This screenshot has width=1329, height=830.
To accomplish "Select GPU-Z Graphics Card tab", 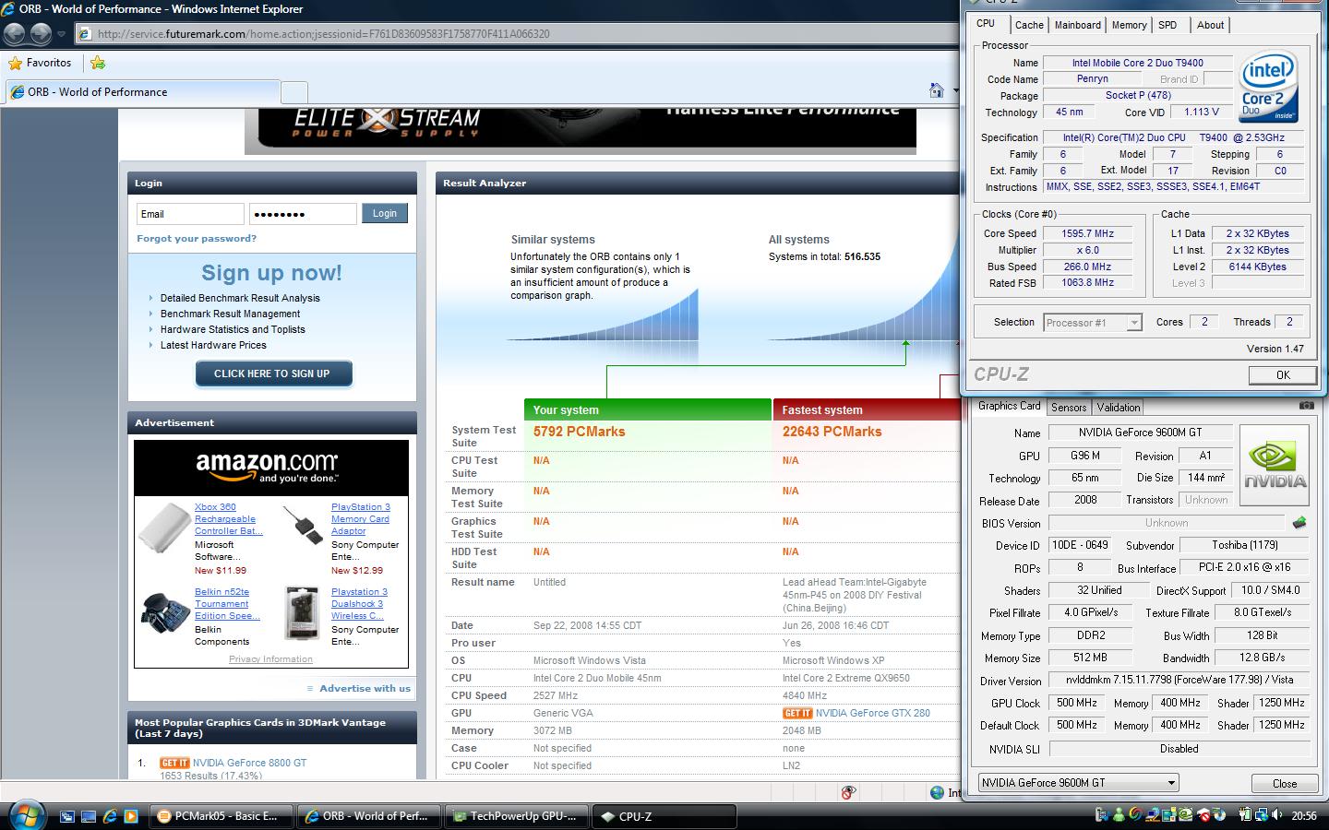I will coord(1009,406).
